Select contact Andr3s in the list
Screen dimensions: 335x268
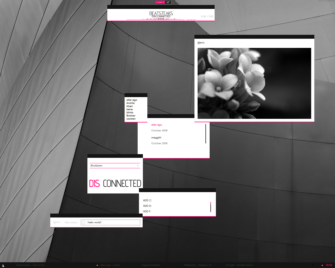(130, 103)
